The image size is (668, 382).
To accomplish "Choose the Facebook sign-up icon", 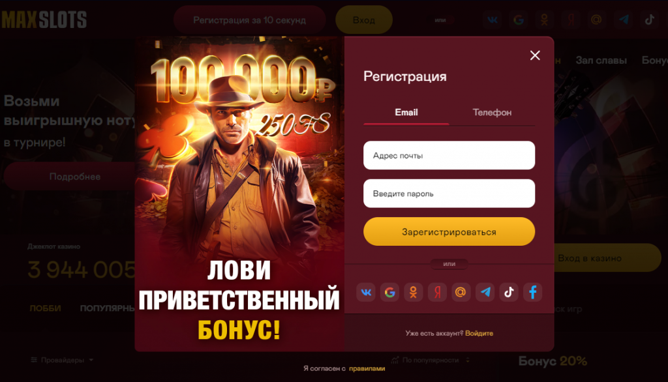I will [532, 292].
